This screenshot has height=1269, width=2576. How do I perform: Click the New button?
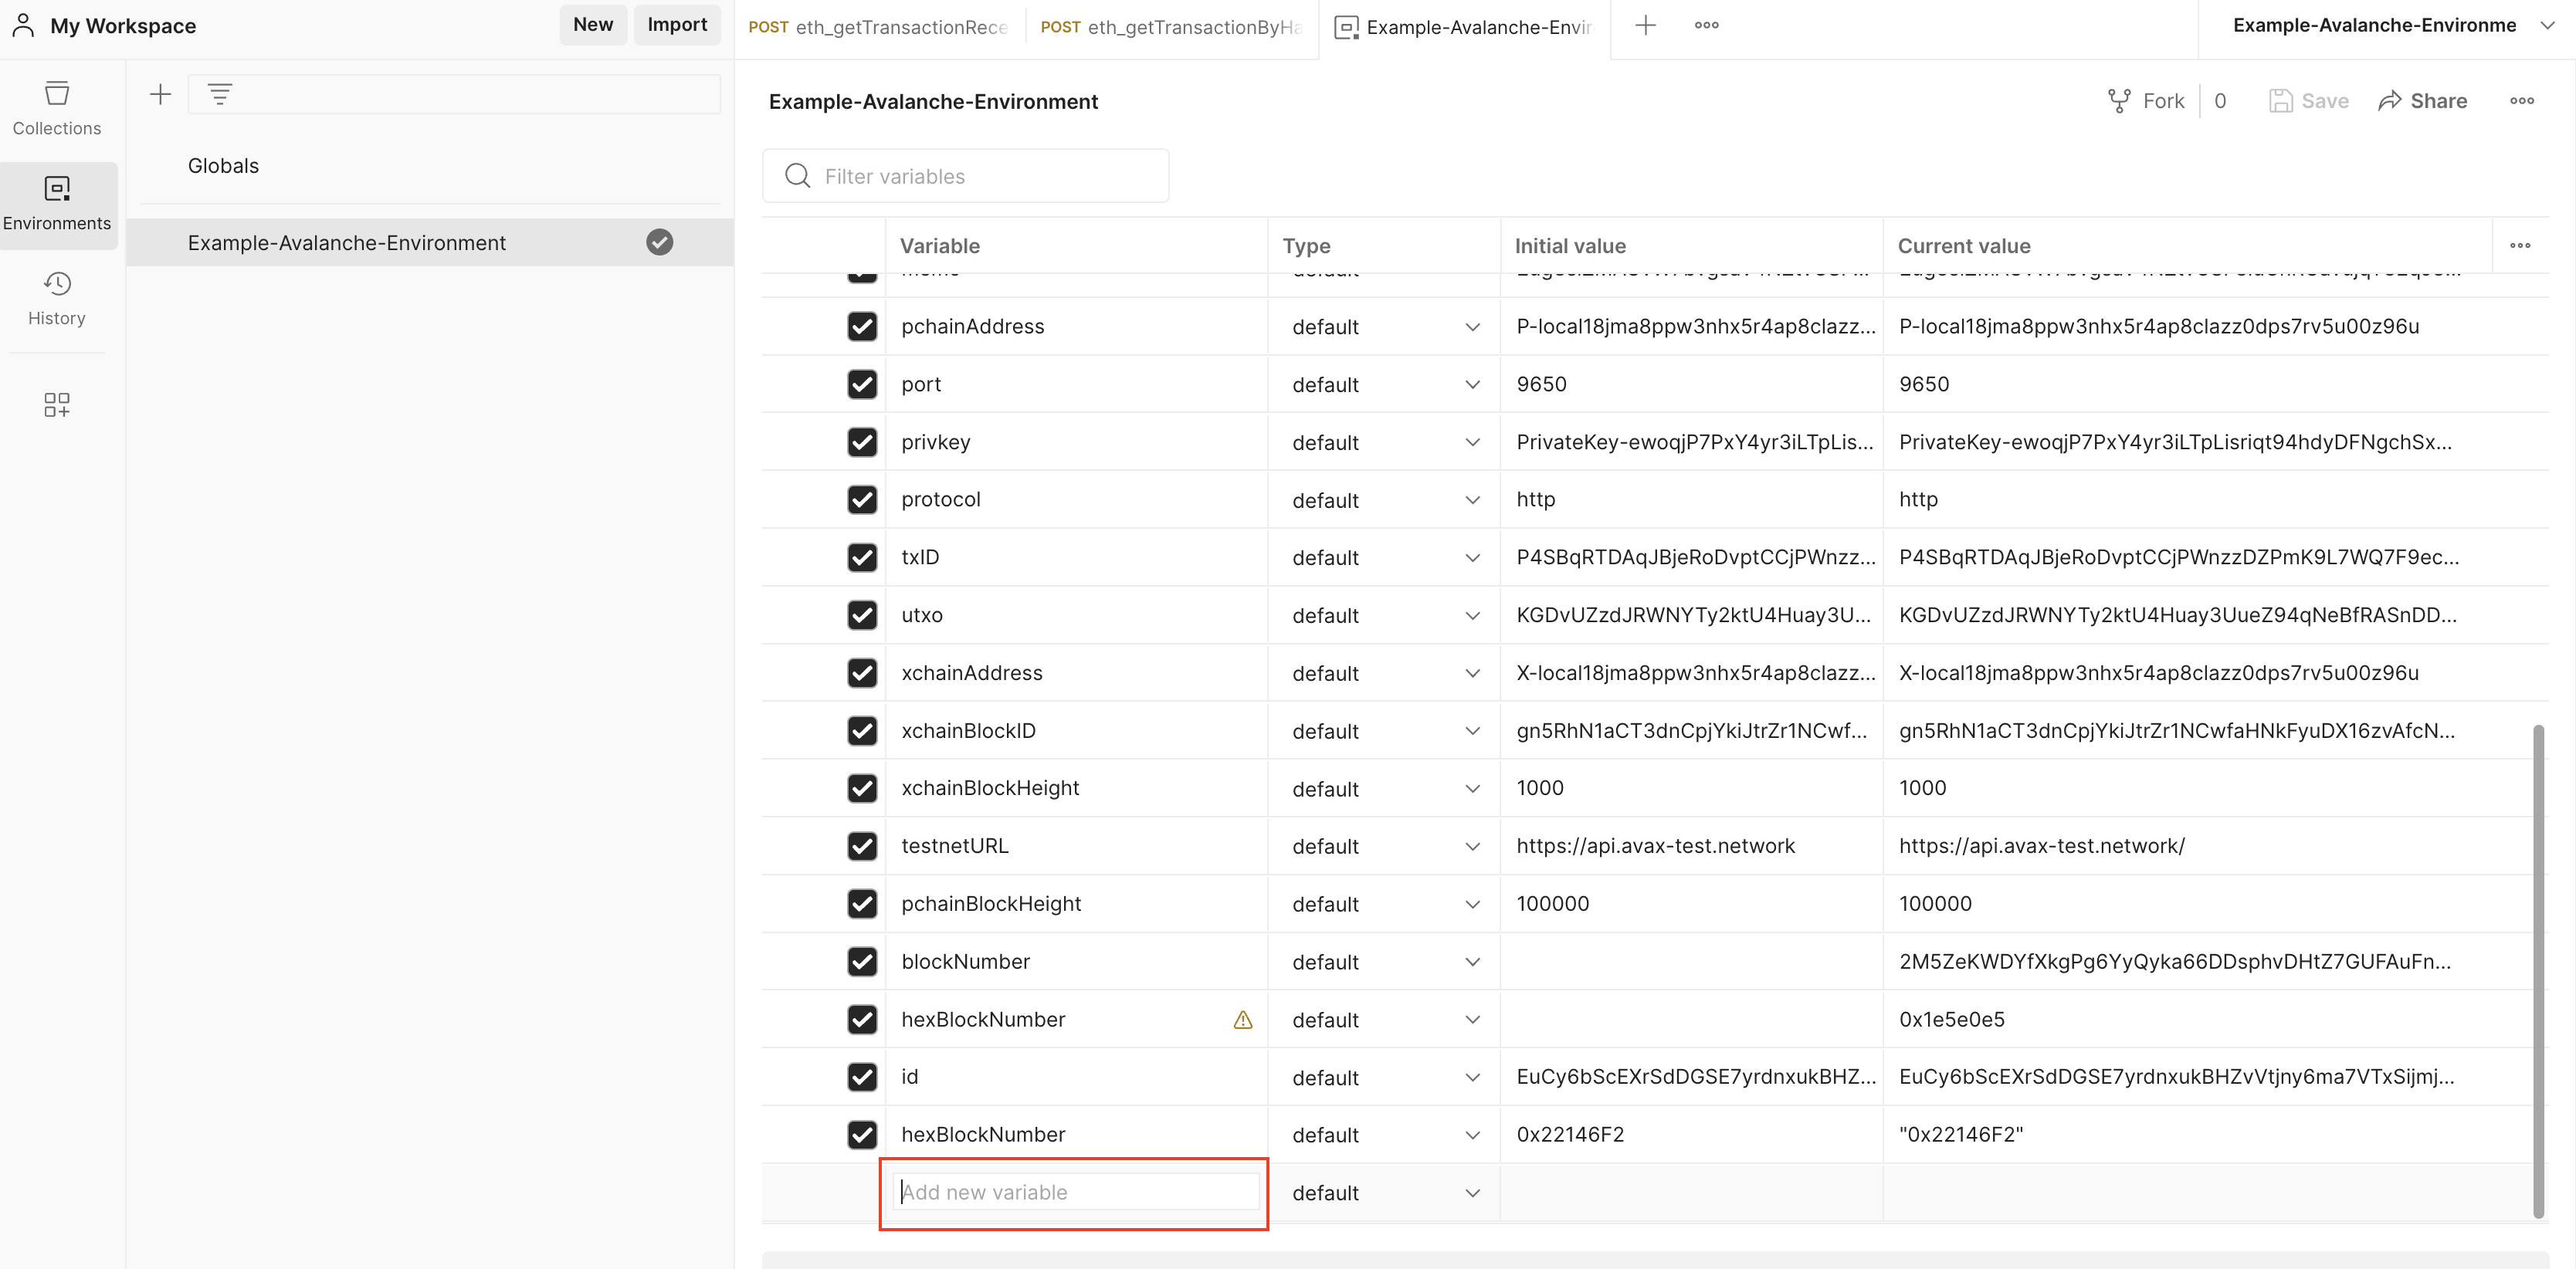(592, 25)
